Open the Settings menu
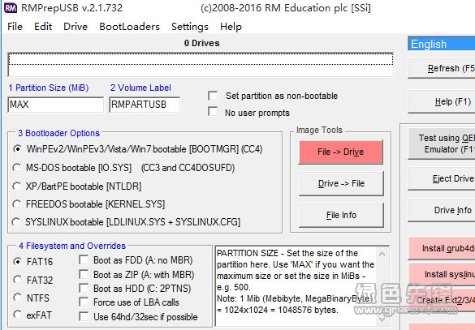Image resolution: width=475 pixels, height=330 pixels. point(190,27)
